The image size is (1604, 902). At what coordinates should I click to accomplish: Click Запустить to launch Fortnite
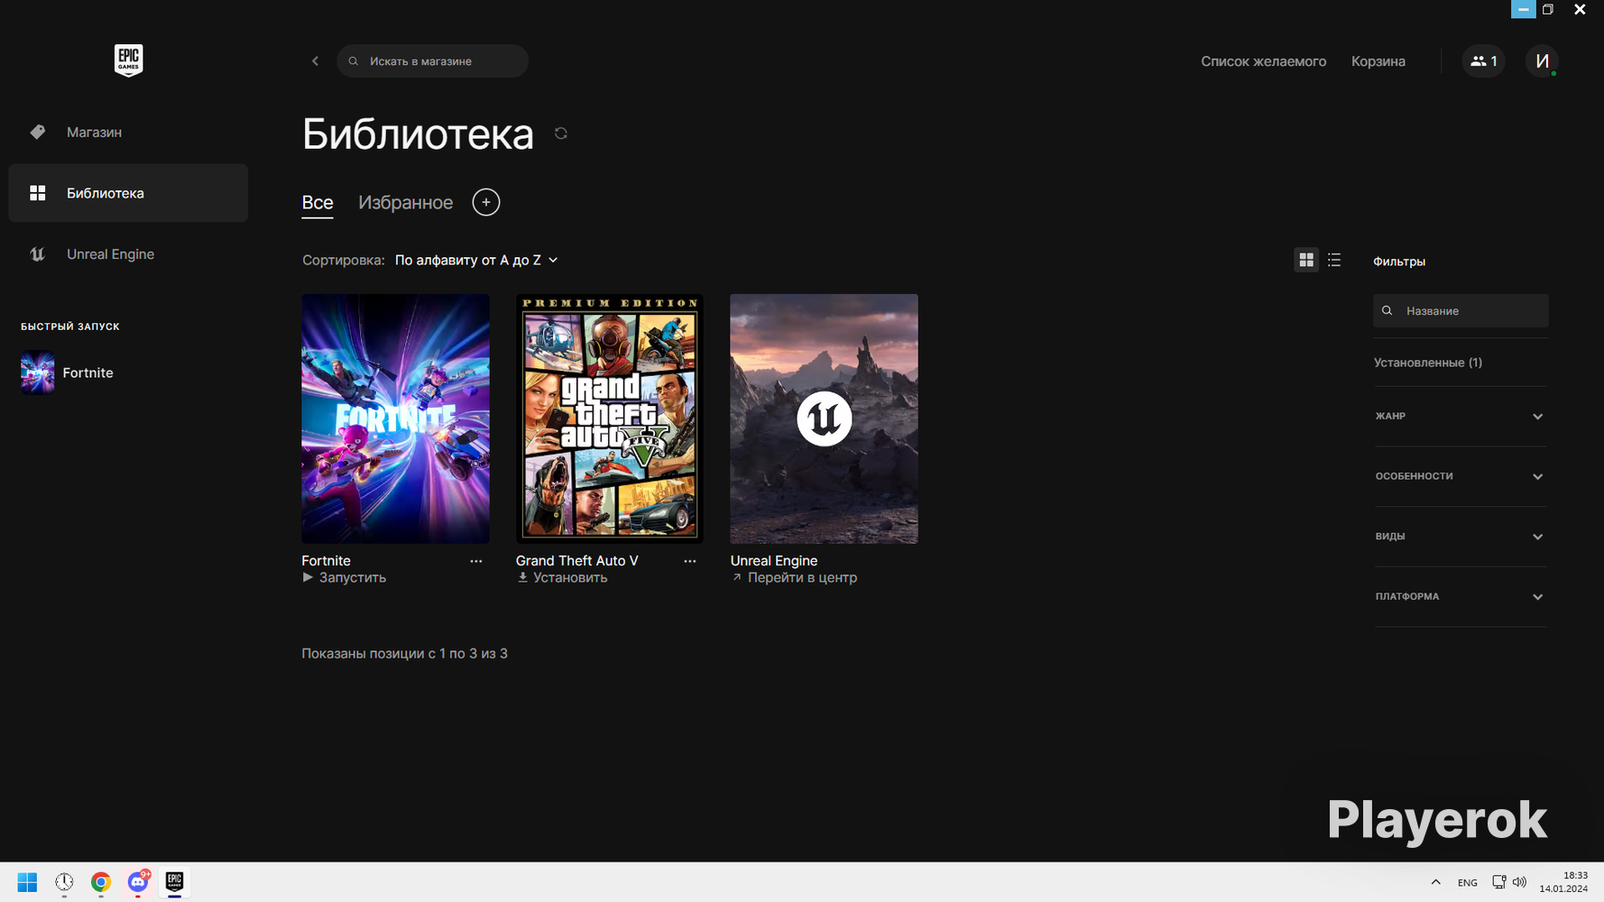click(x=345, y=578)
